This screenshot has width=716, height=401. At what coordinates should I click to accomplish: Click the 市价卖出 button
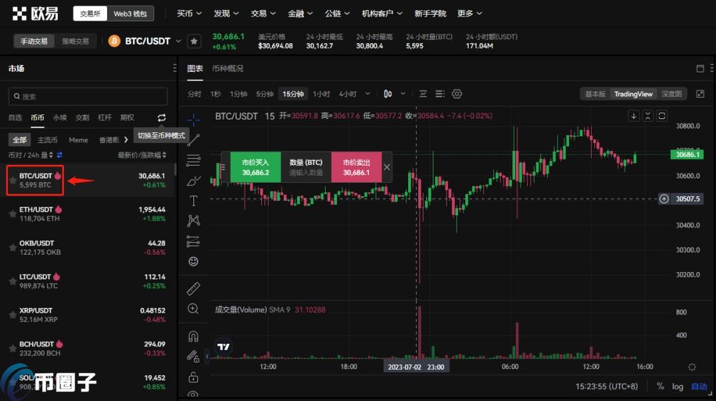point(356,167)
